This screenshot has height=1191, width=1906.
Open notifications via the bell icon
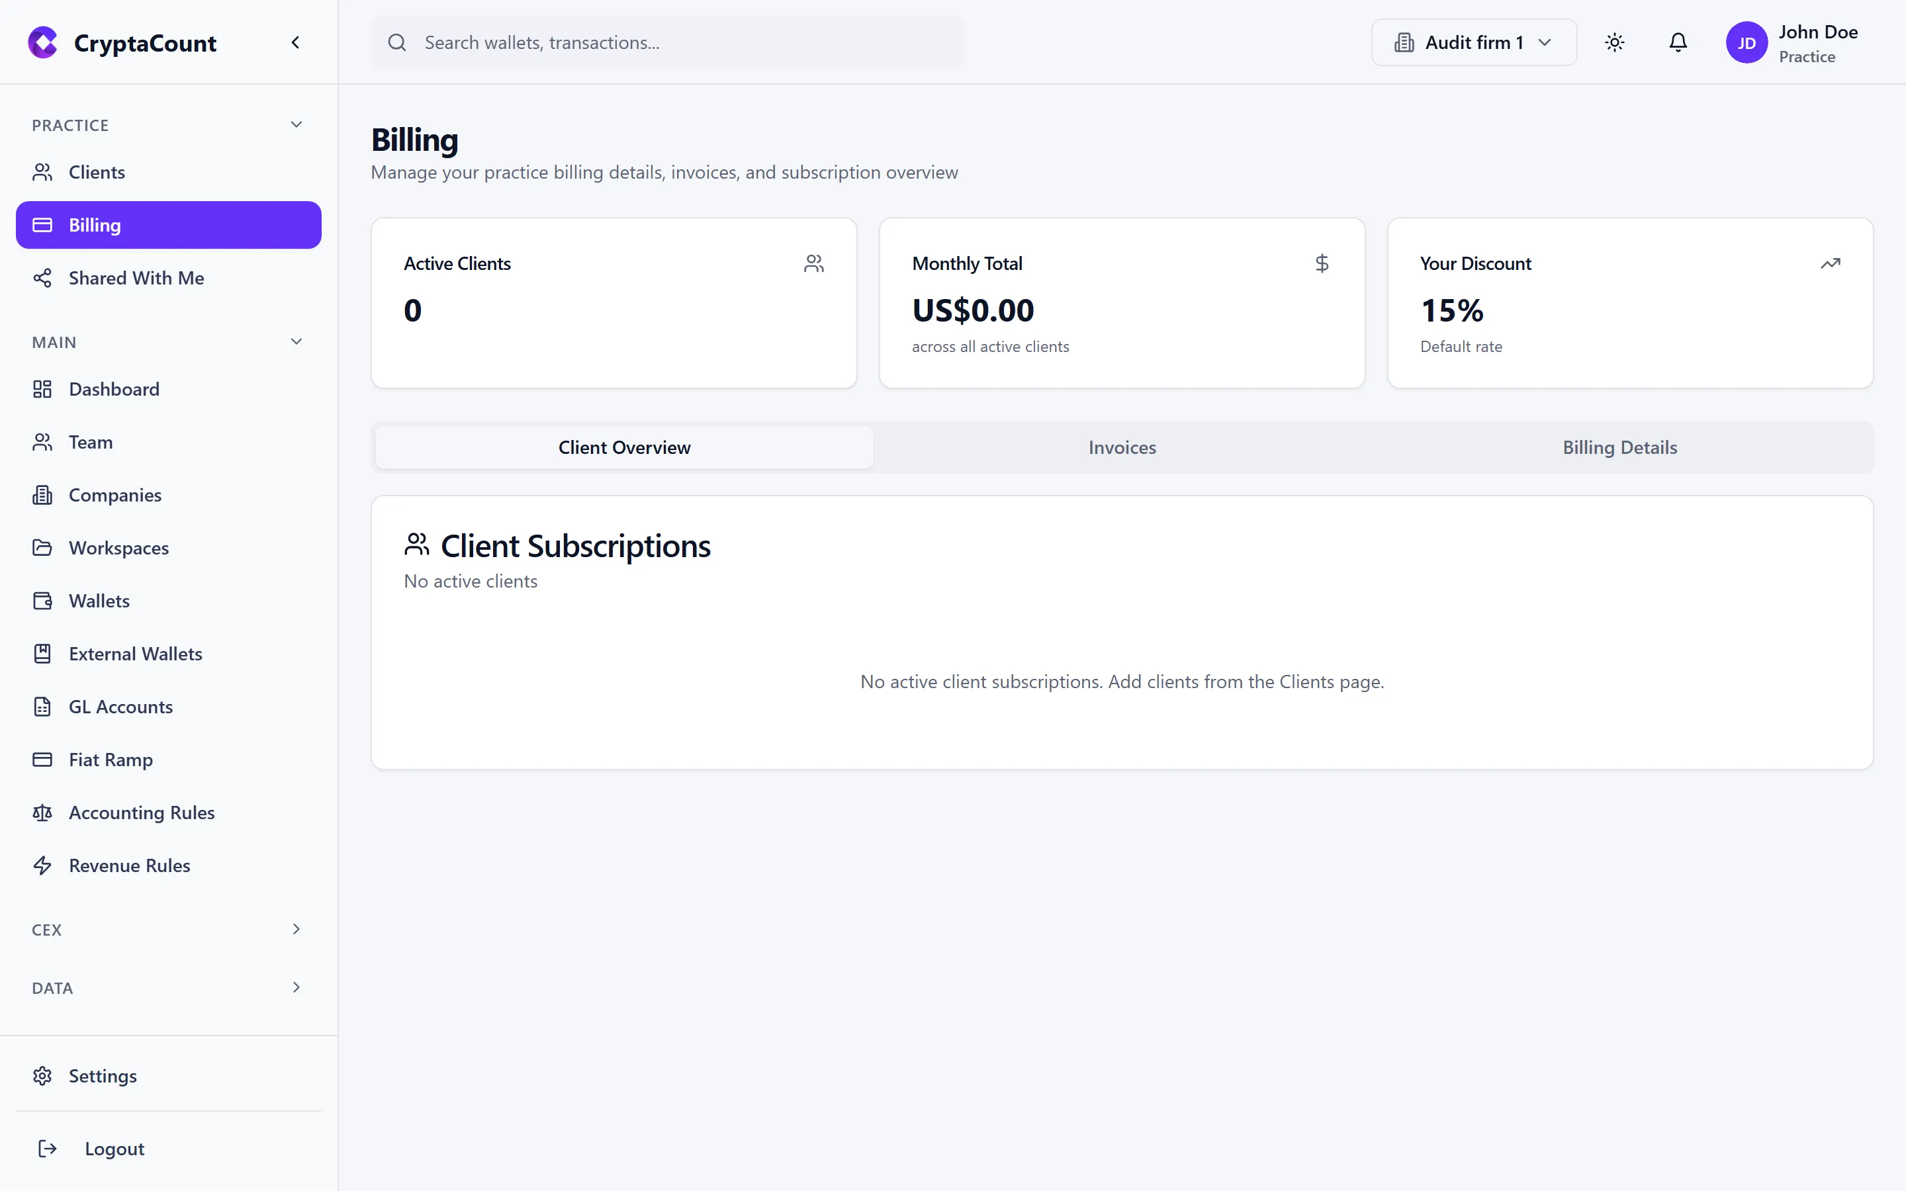point(1677,42)
